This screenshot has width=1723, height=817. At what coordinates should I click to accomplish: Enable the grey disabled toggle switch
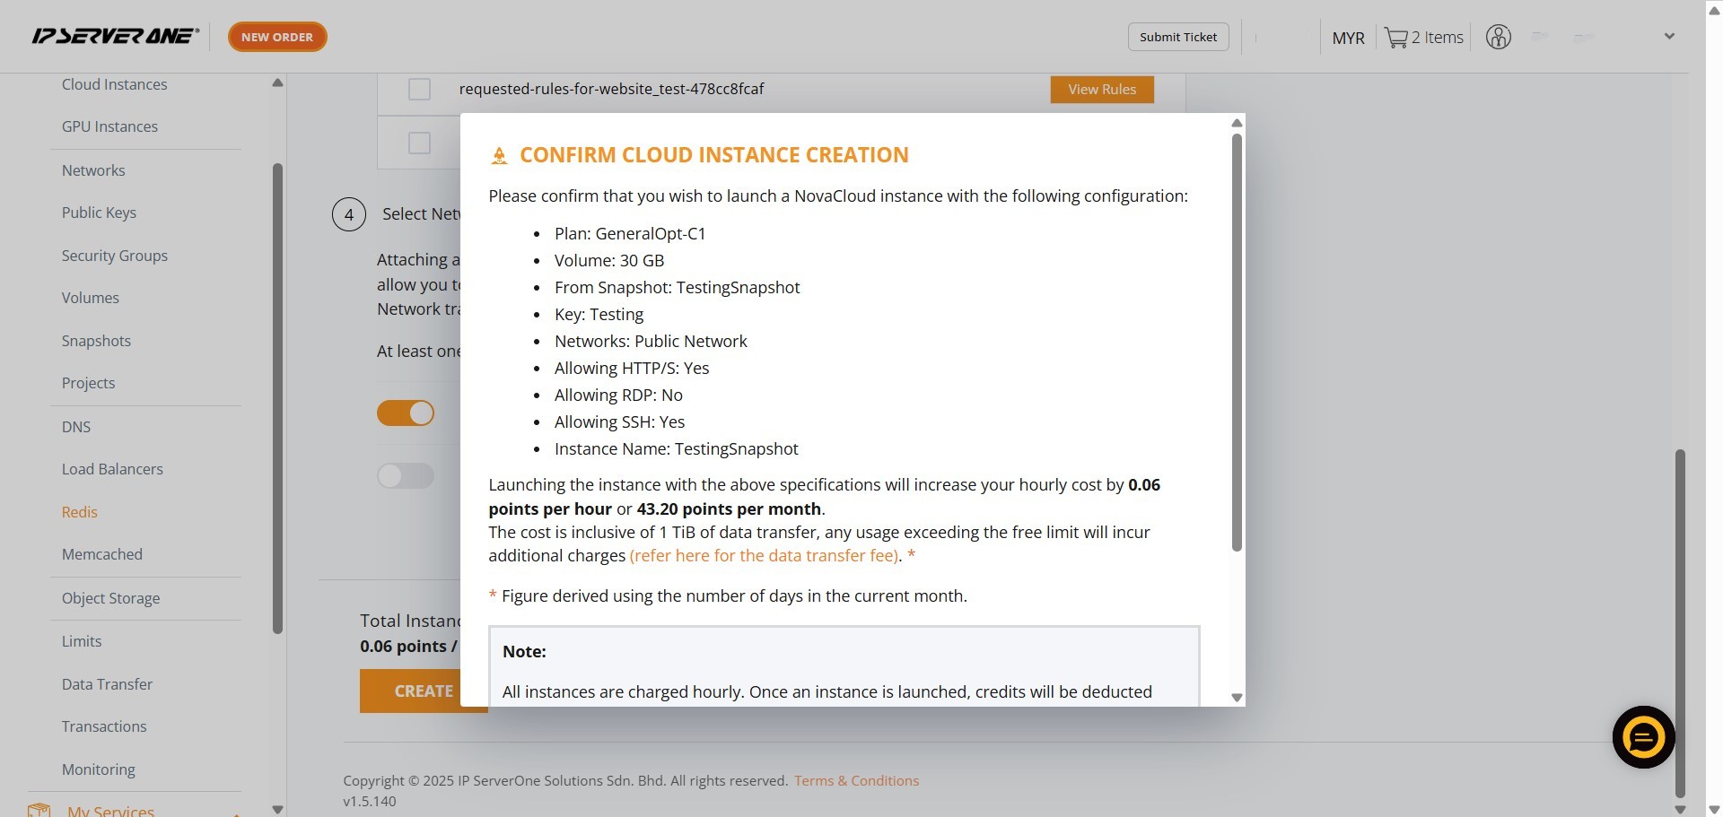(x=406, y=475)
